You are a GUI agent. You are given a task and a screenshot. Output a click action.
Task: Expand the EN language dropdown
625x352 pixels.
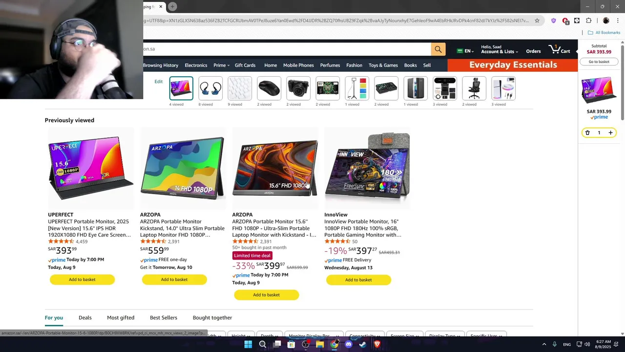[465, 51]
